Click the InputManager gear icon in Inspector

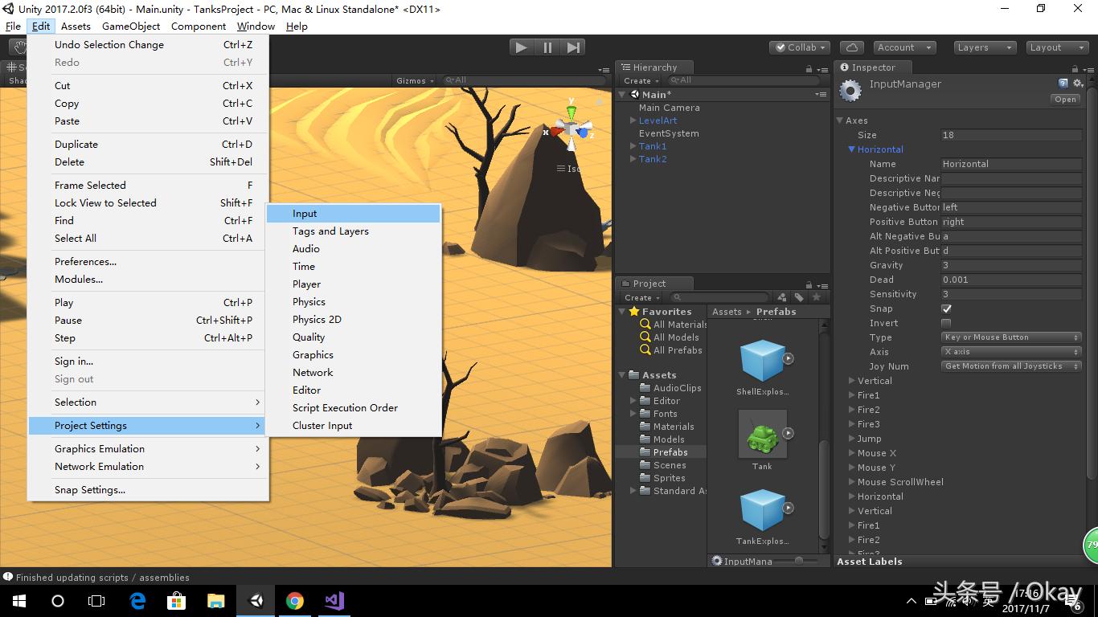click(1078, 83)
